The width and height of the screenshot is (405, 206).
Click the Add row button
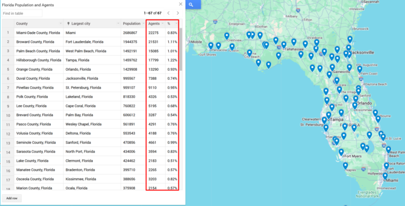click(12, 198)
